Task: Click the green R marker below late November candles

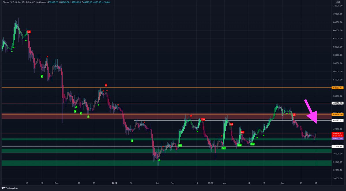Action: pos(42,76)
